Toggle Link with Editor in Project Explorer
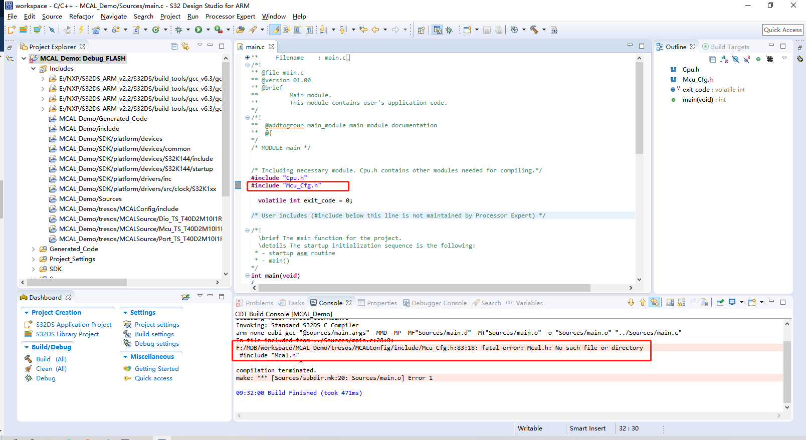This screenshot has width=806, height=440. [185, 47]
